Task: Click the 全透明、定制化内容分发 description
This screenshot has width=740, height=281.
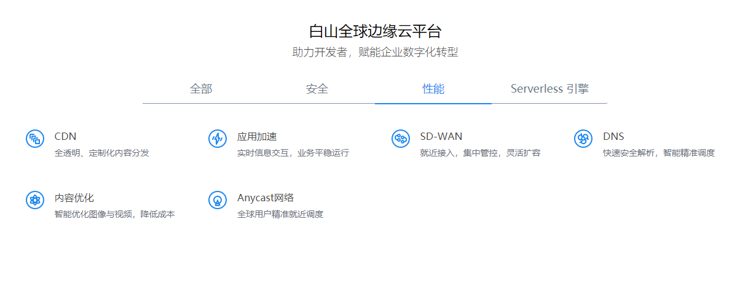Action: [102, 153]
